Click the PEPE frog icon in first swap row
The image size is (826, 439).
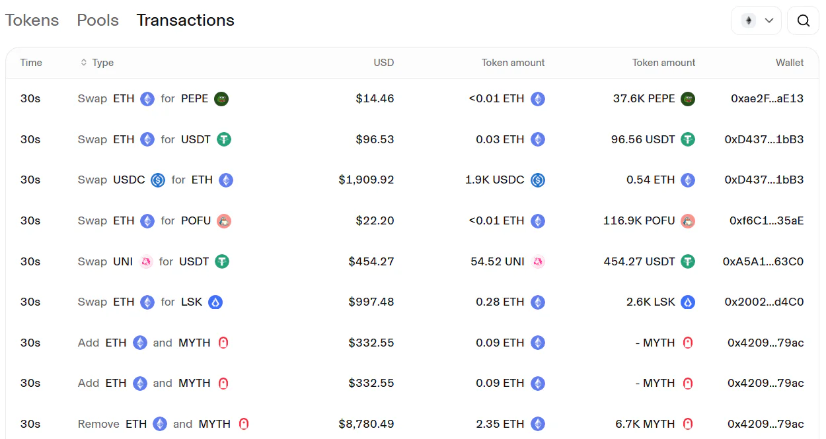coord(221,99)
